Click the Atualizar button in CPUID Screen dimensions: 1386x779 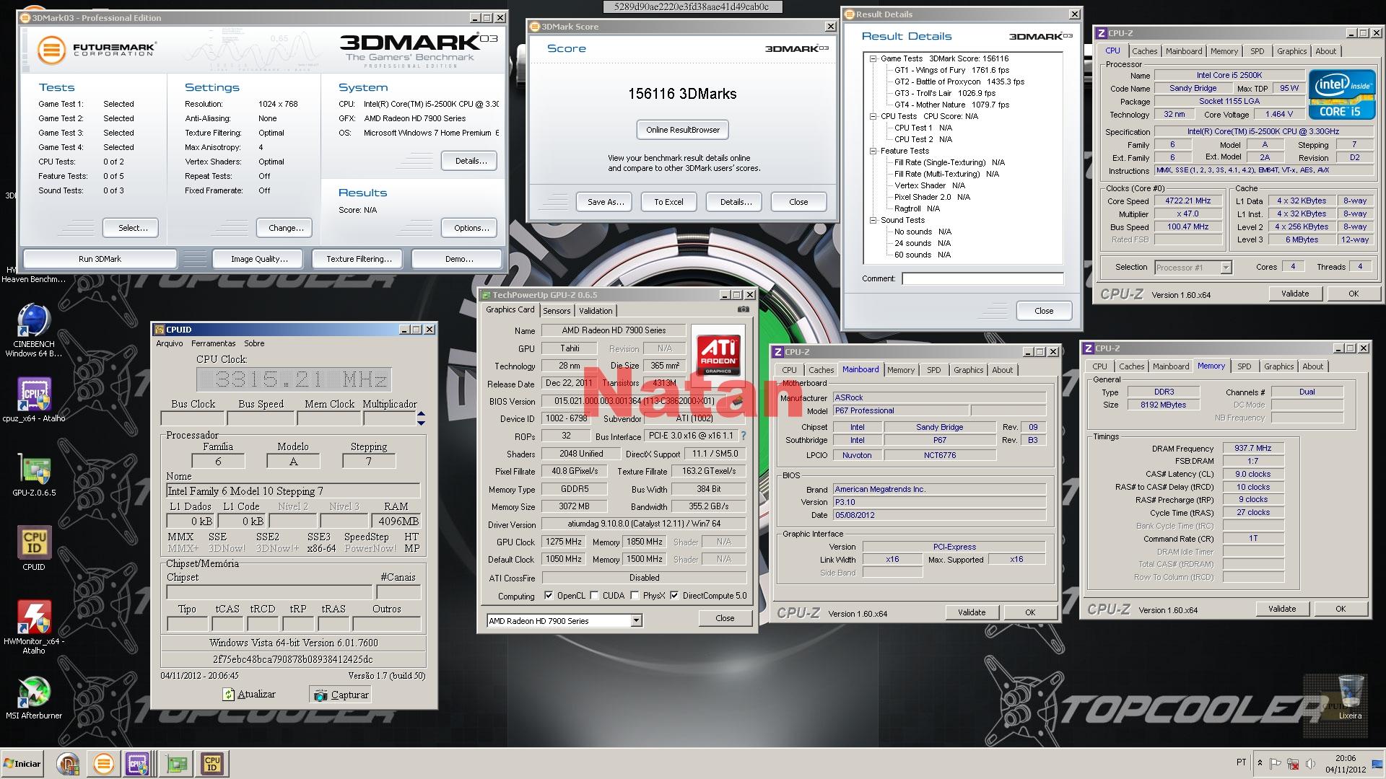click(x=249, y=694)
